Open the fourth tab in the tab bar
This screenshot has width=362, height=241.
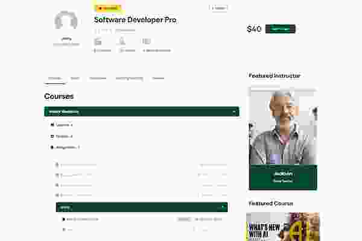pyautogui.click(x=129, y=78)
